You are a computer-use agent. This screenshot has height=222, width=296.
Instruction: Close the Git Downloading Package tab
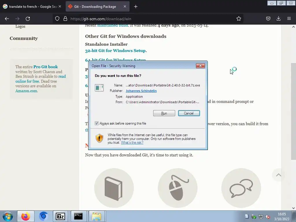(x=125, y=6)
